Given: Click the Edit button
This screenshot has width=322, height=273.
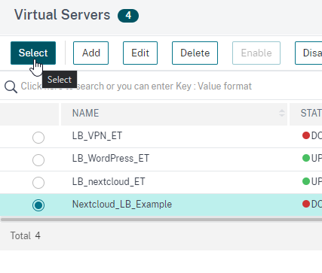Looking at the screenshot, I should point(140,53).
